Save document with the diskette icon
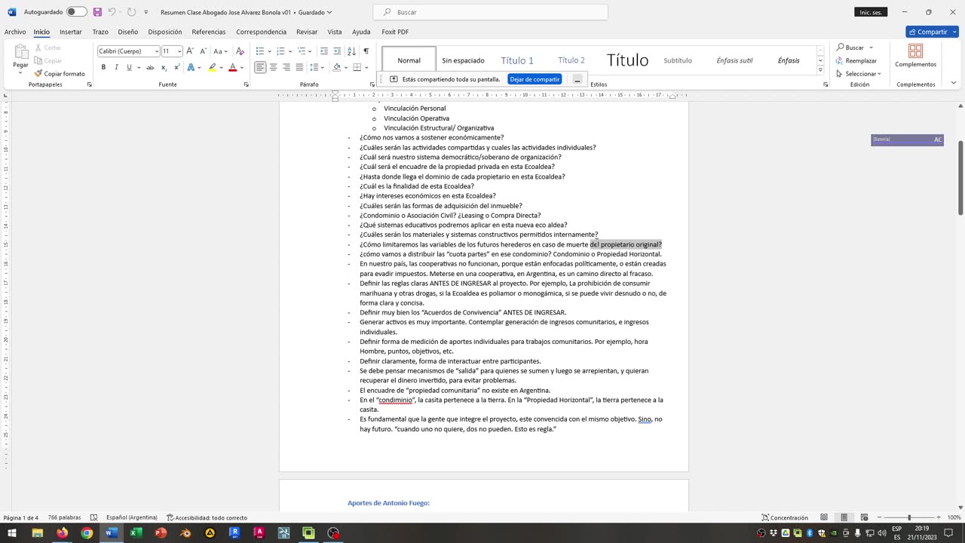965x543 pixels. point(97,12)
